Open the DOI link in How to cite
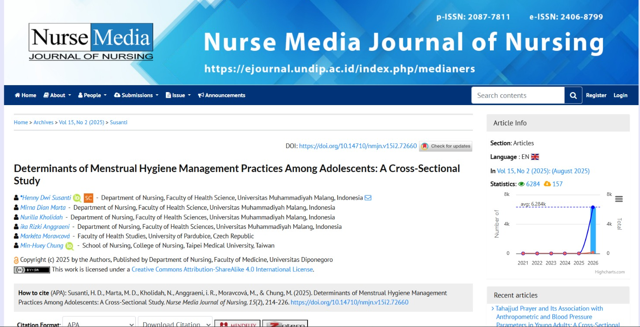 click(x=349, y=302)
